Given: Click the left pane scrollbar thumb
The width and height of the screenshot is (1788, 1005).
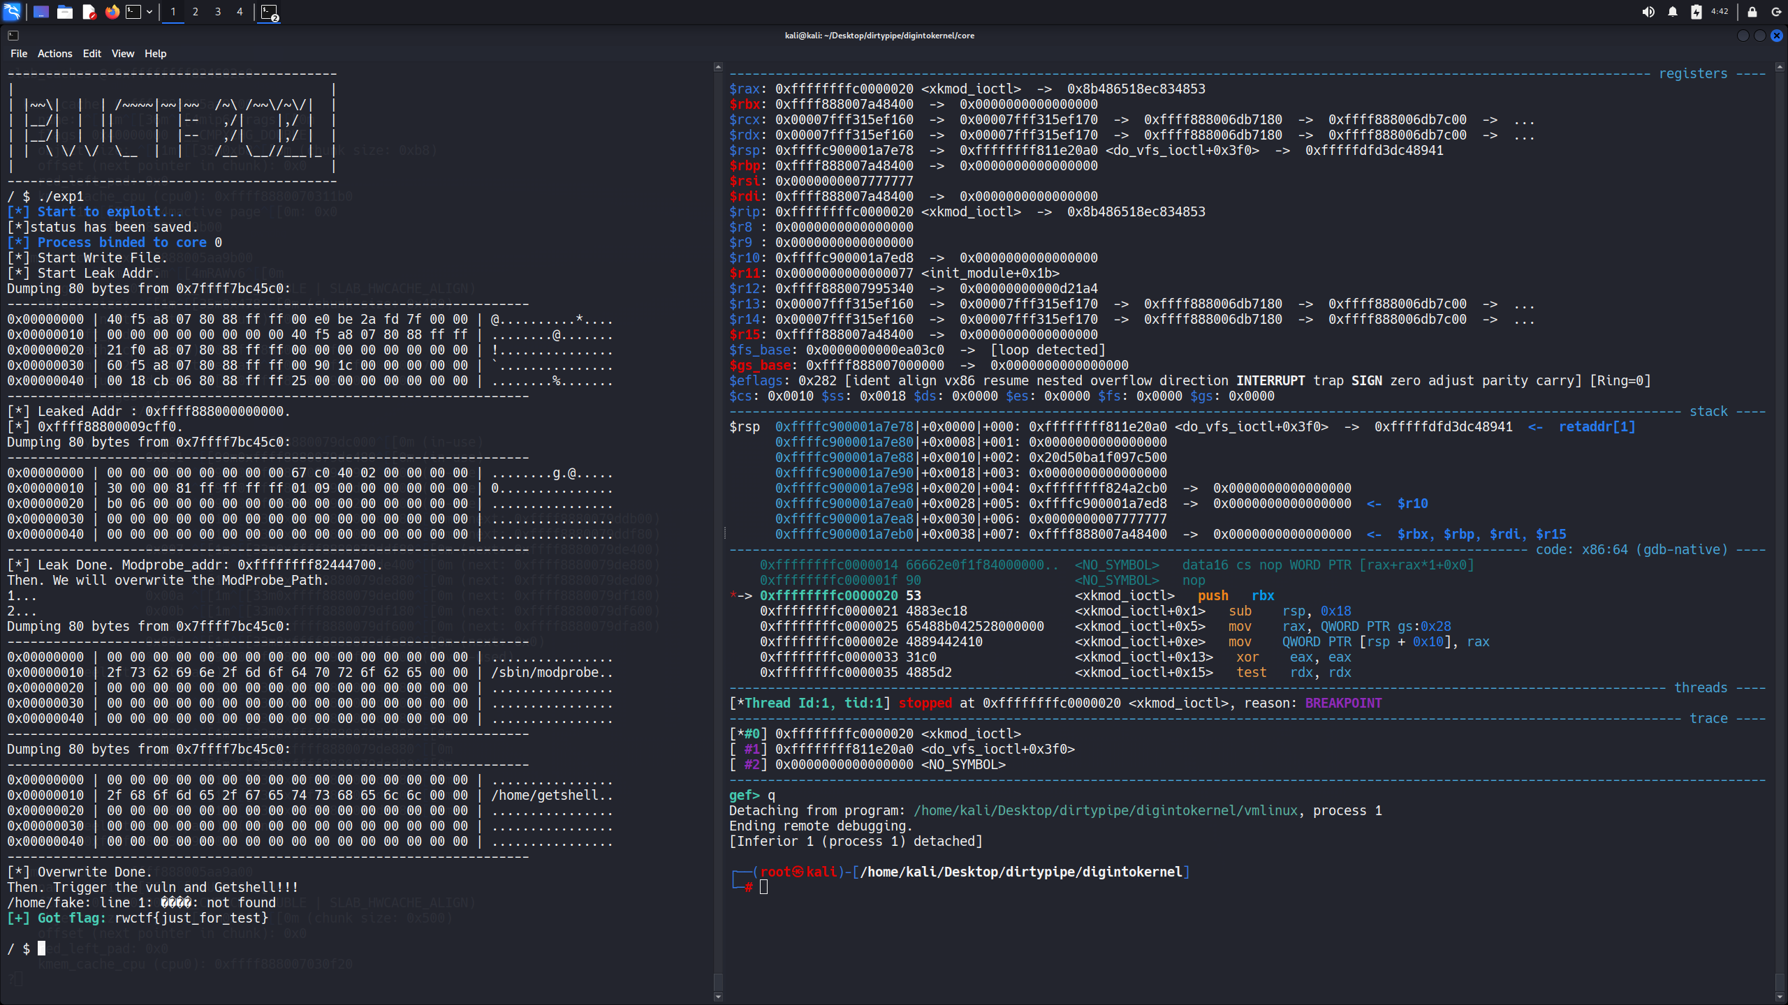Looking at the screenshot, I should [x=718, y=983].
